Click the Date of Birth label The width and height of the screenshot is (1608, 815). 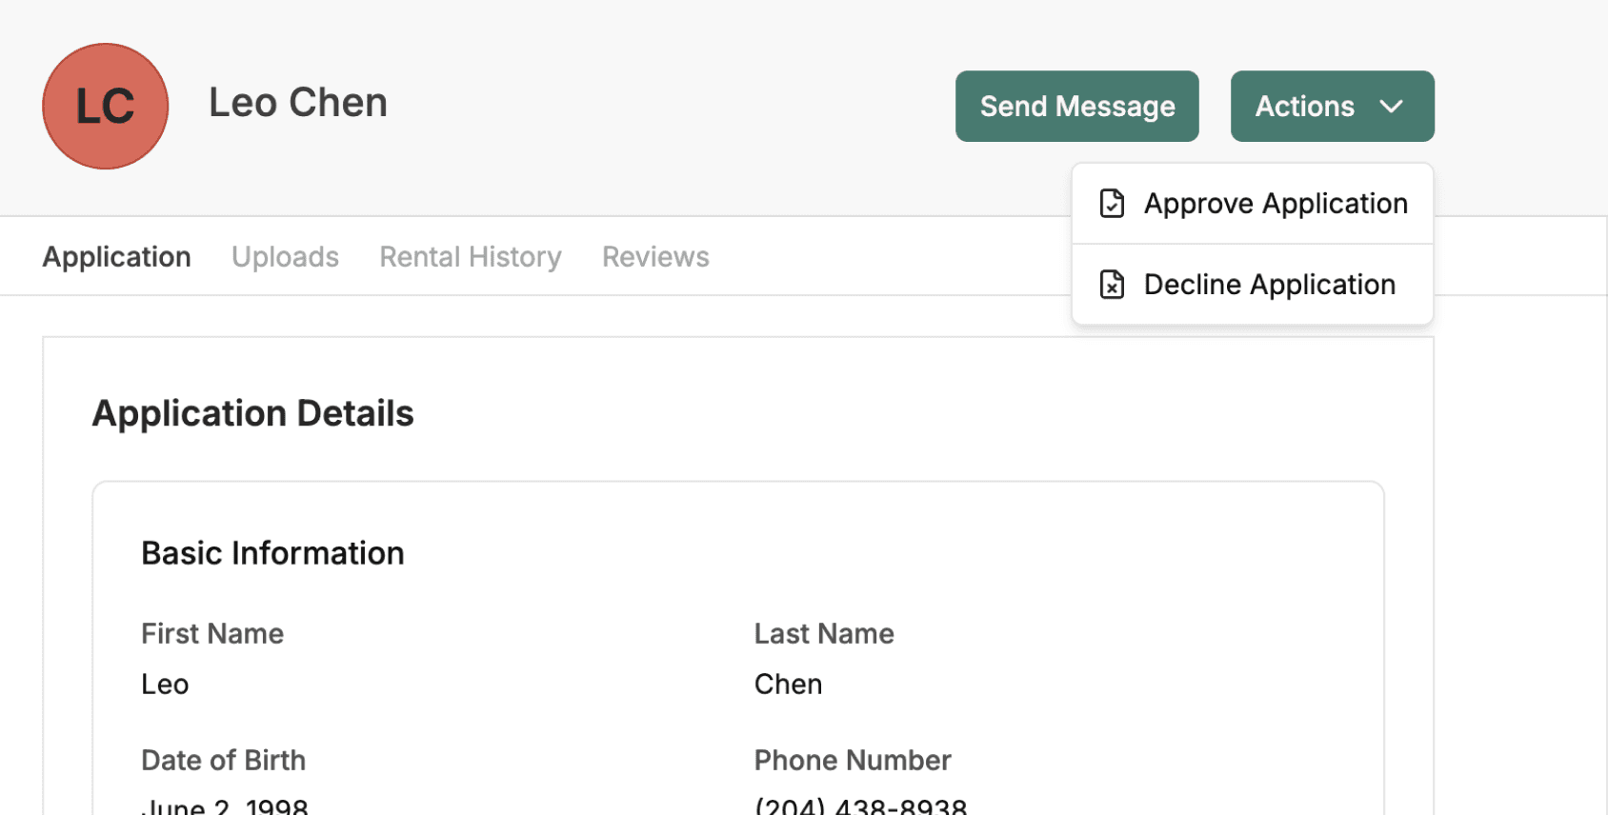coord(223,760)
